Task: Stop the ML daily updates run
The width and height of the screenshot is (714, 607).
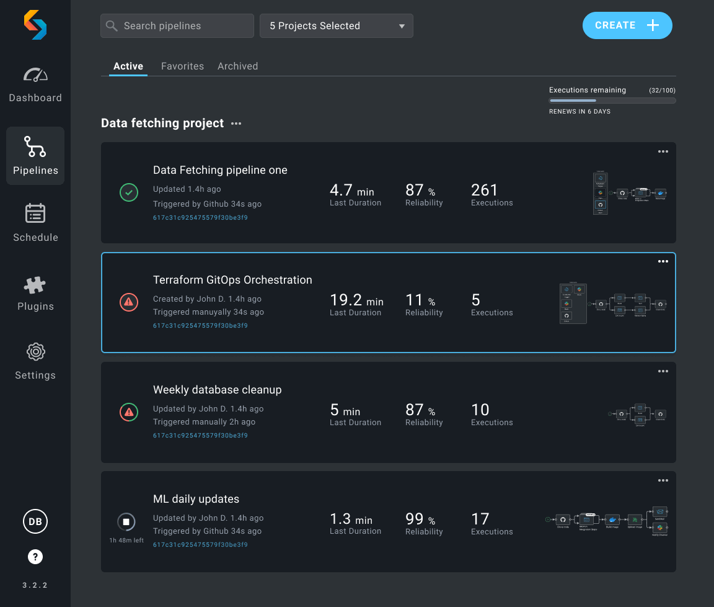Action: [x=126, y=522]
